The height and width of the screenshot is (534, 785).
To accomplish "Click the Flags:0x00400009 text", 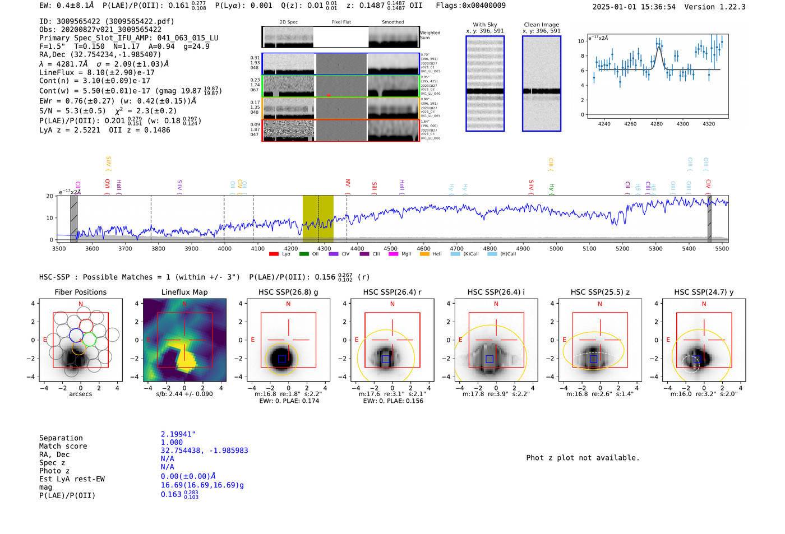I will pyautogui.click(x=470, y=6).
